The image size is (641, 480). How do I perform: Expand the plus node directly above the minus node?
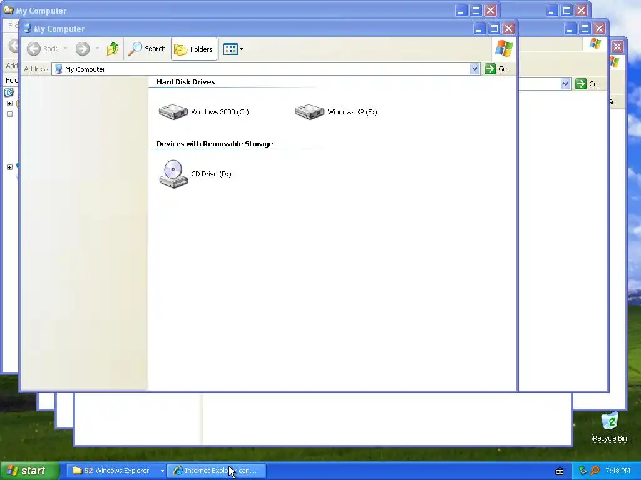[x=9, y=103]
